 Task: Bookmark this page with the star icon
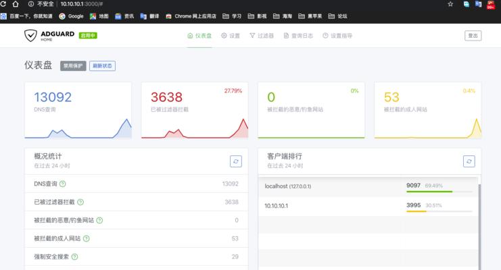click(450, 4)
